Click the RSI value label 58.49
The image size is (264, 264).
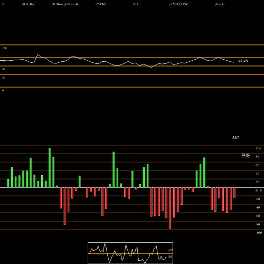pos(243,61)
